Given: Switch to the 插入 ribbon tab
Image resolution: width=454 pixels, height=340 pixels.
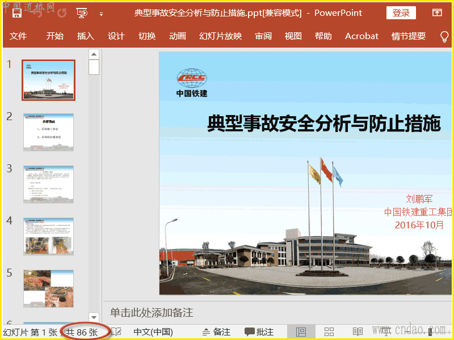Looking at the screenshot, I should 86,36.
